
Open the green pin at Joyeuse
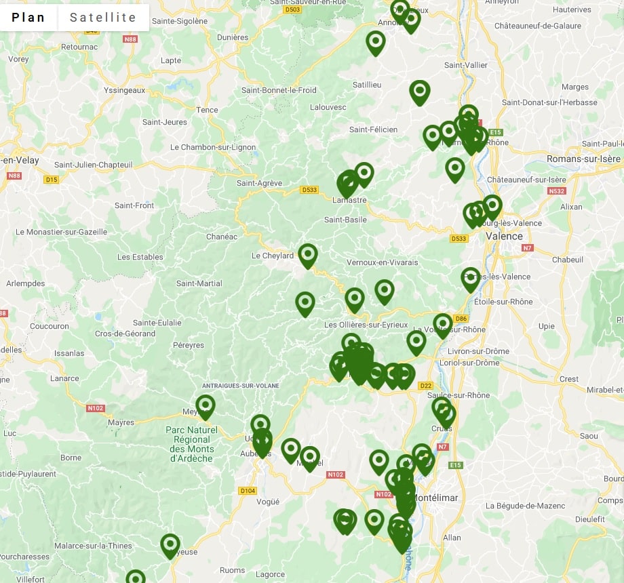pyautogui.click(x=170, y=545)
